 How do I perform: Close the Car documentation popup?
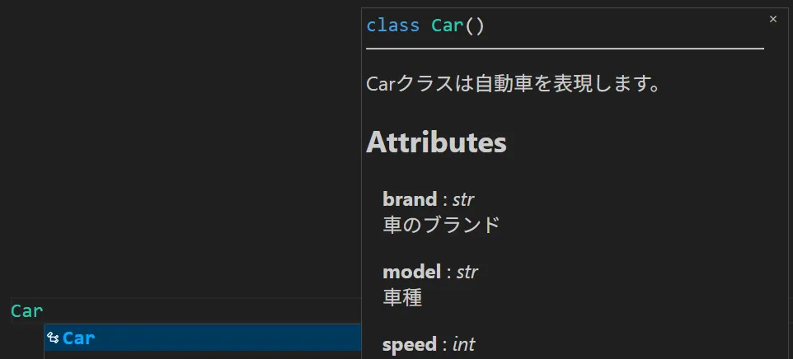coord(772,19)
